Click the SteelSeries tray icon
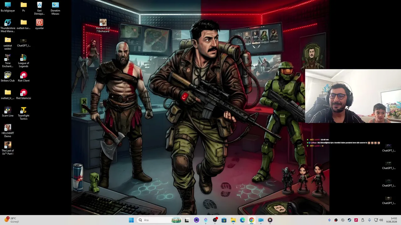401x225 pixels. [x=343, y=220]
